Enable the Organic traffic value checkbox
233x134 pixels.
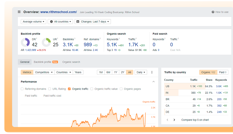92,89
